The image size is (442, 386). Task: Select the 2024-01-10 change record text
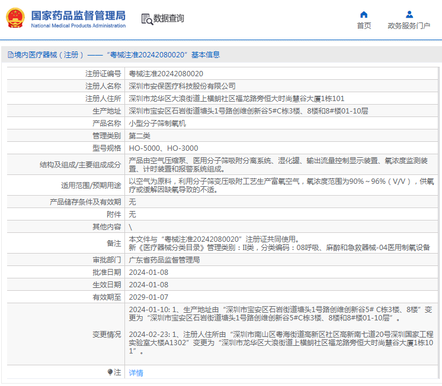click(280, 314)
